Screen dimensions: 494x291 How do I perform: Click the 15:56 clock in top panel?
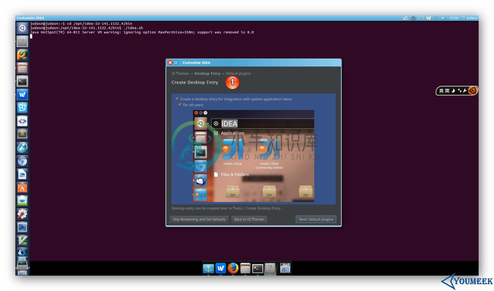(454, 18)
